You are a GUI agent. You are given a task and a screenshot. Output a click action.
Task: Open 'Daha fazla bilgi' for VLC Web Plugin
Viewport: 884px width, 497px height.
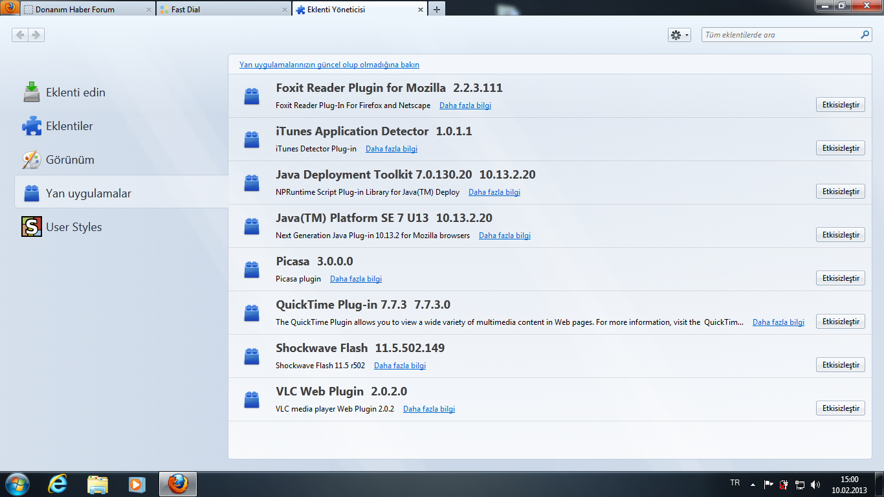[429, 409]
